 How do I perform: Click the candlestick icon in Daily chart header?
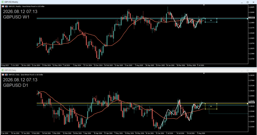[6, 75]
